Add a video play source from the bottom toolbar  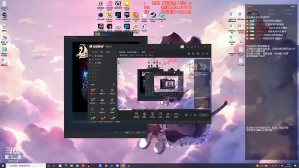[160, 115]
